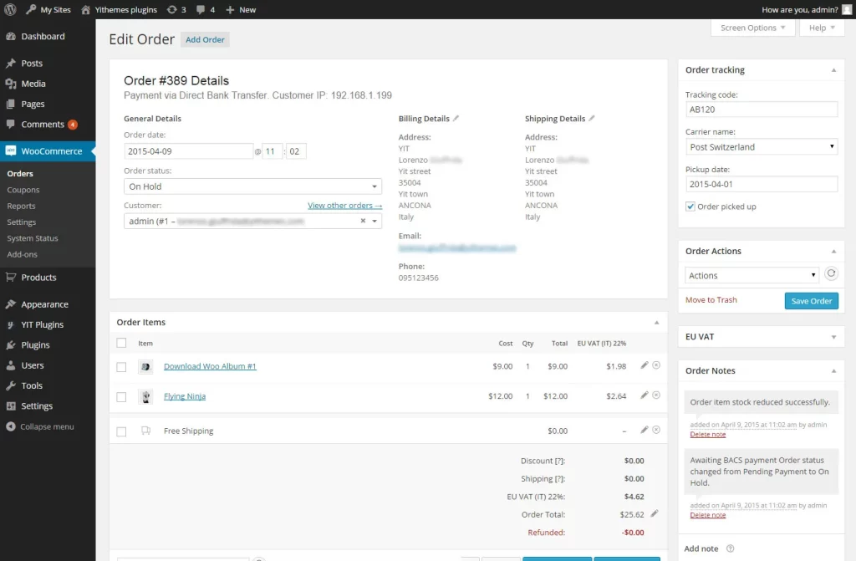Open the Order status dropdown
Image resolution: width=856 pixels, height=561 pixels.
[252, 186]
